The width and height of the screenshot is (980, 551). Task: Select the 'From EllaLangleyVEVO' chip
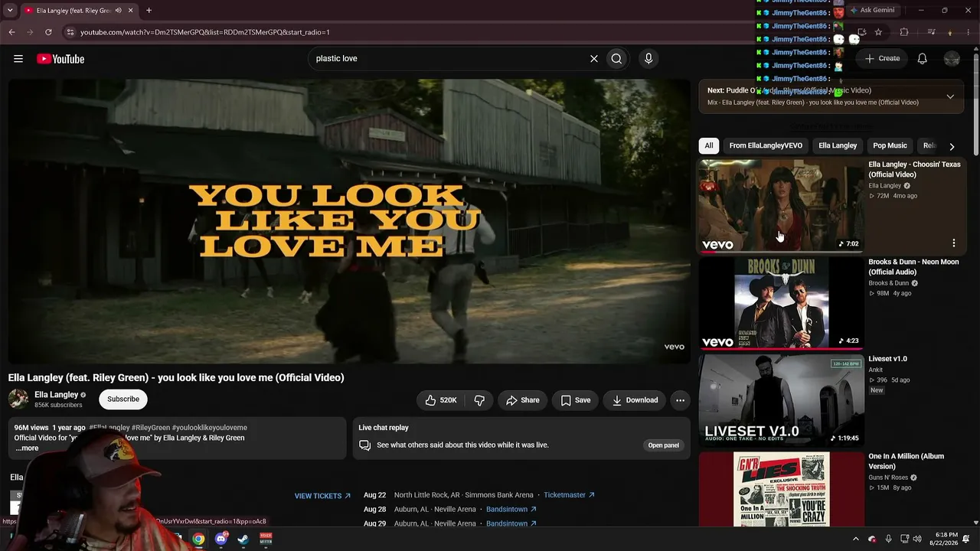click(766, 145)
